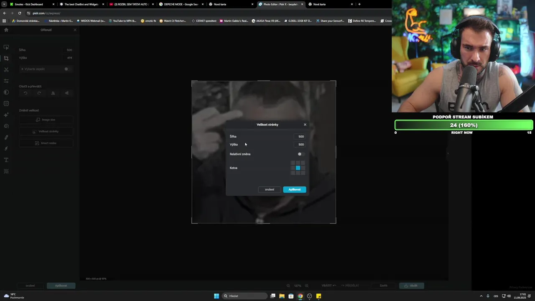Close the Velikost stránky dialog

(x=305, y=125)
